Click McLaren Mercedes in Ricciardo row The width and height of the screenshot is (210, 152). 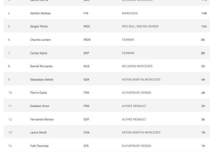137,66
